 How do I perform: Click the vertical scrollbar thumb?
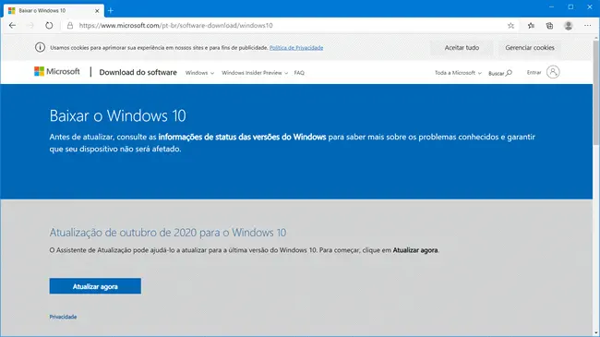[596, 92]
